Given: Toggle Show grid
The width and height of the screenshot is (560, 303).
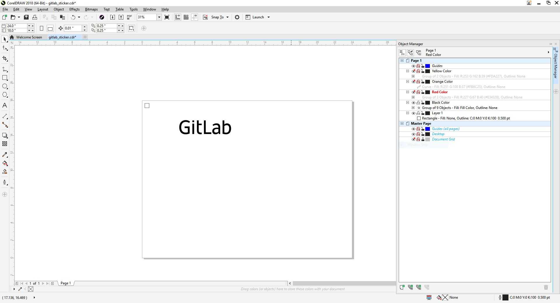Looking at the screenshot, I should pos(186,17).
